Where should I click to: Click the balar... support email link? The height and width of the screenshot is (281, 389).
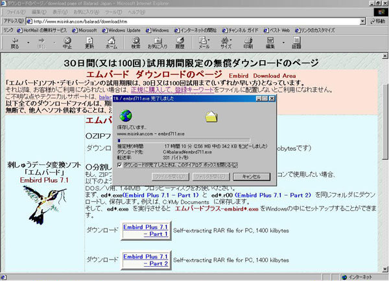(105, 97)
